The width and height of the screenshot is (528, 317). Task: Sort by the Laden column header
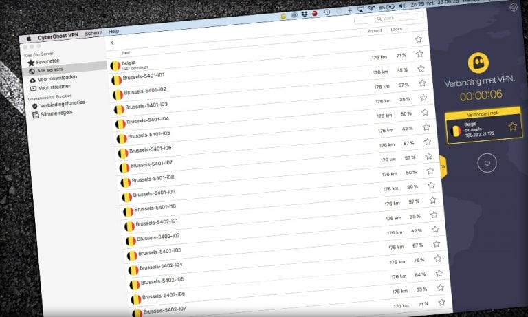click(396, 29)
